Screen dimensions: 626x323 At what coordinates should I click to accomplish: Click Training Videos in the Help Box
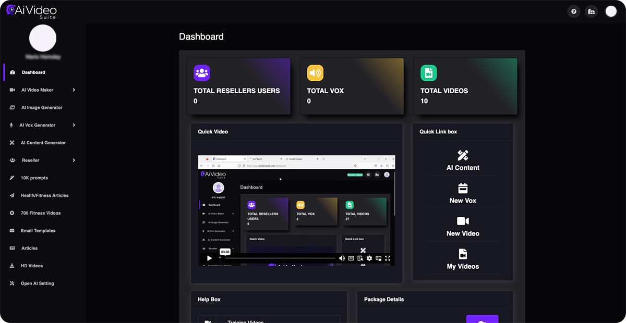point(245,320)
